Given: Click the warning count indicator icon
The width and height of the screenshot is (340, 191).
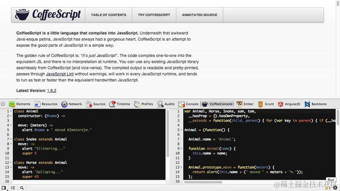Looking at the screenshot, I should click(327, 188).
